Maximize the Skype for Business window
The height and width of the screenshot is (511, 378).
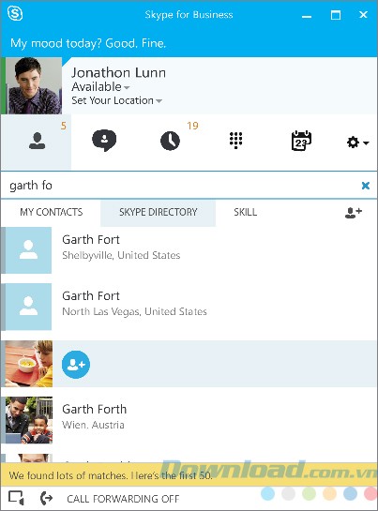(x=336, y=15)
